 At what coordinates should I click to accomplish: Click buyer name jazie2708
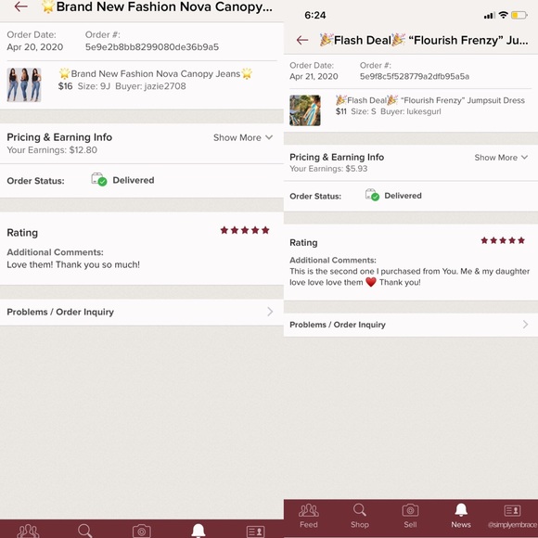pos(165,86)
